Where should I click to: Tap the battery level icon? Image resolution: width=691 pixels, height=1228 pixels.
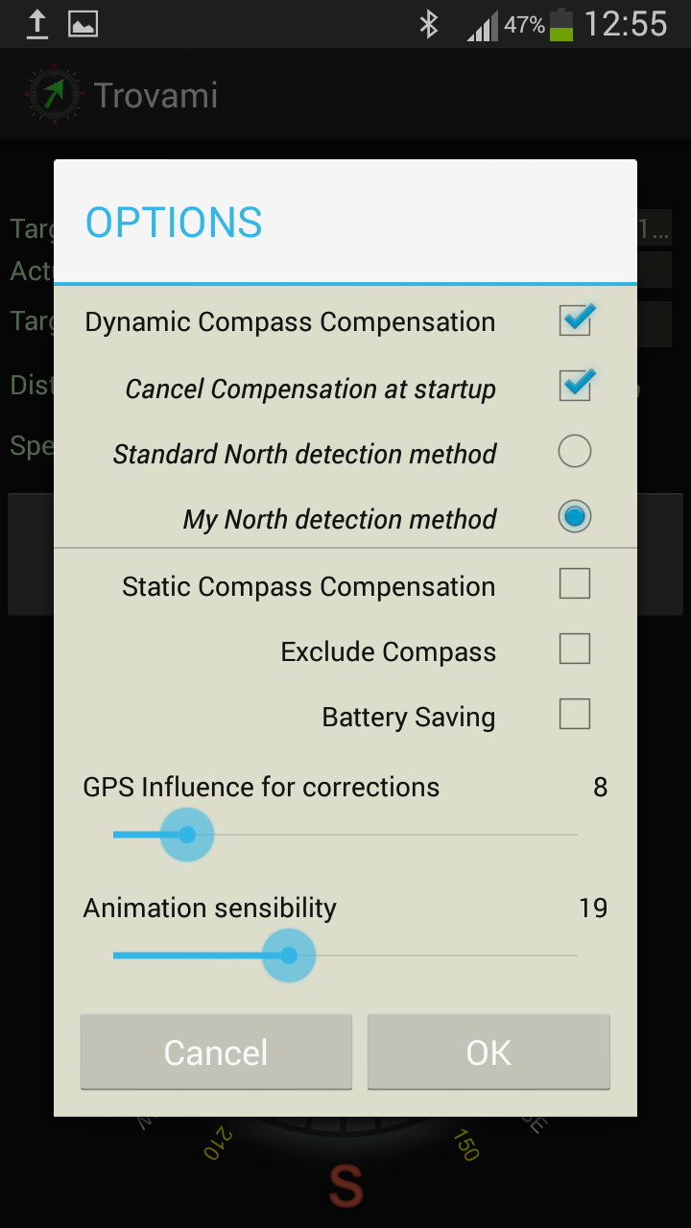[561, 24]
